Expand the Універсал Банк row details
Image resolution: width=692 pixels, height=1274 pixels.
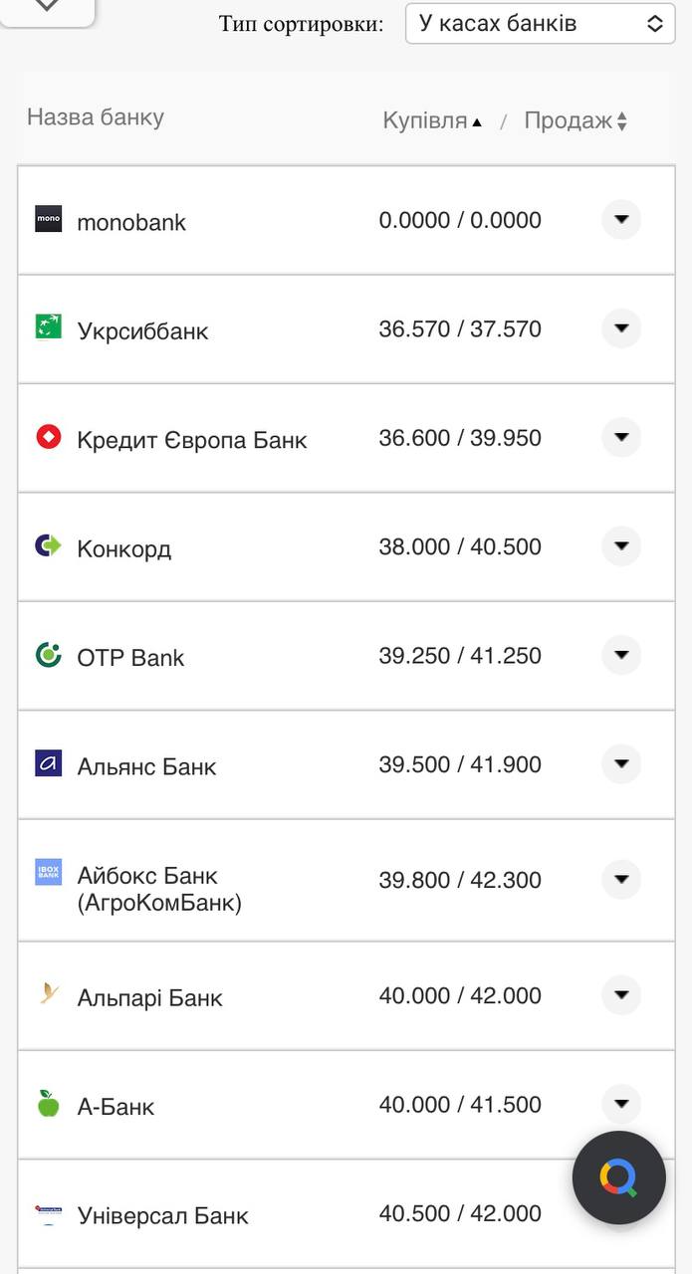(620, 1213)
